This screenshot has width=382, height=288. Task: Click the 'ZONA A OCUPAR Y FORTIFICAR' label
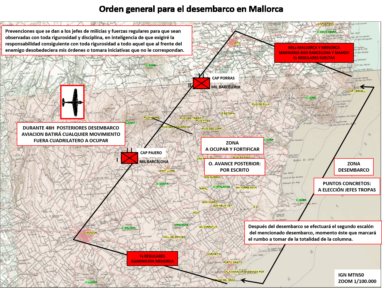coord(232,146)
